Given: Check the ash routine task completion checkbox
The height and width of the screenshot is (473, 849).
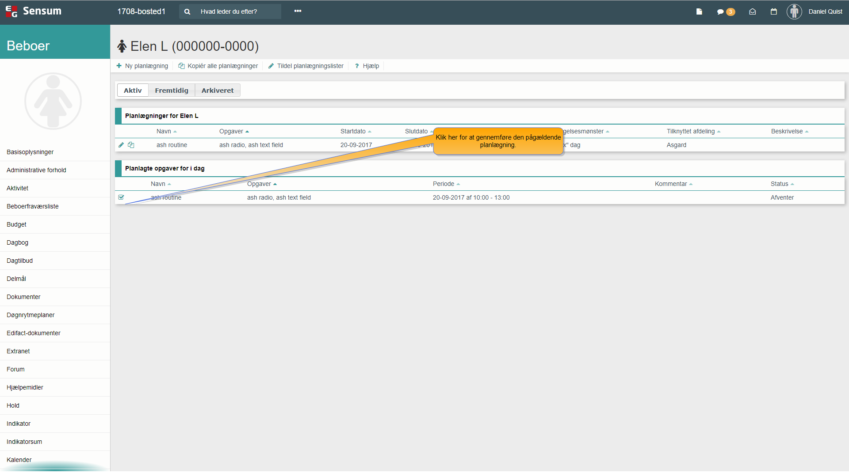Looking at the screenshot, I should pyautogui.click(x=121, y=197).
